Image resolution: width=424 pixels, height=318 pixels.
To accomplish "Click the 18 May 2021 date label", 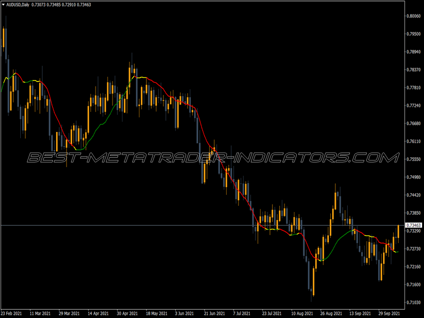I will pos(156,313).
